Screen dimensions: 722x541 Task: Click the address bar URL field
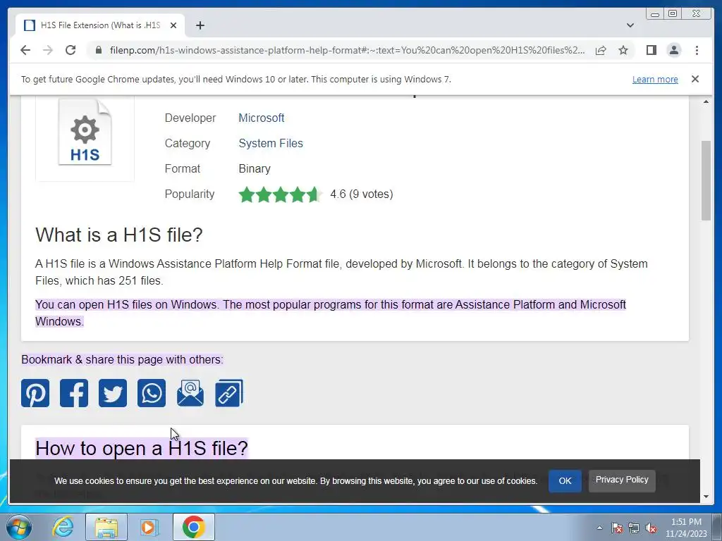[x=347, y=50]
